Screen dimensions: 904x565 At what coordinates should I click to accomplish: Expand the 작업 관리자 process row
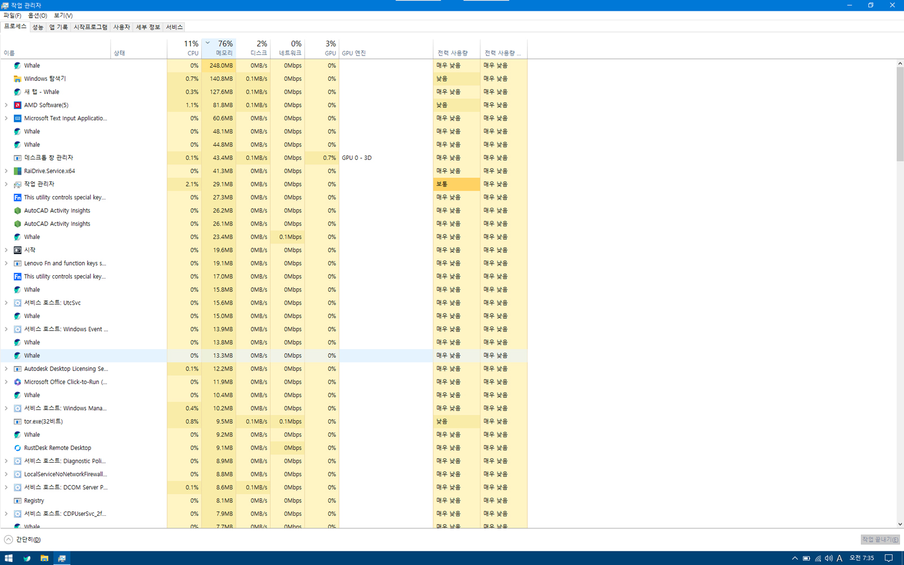tap(6, 184)
